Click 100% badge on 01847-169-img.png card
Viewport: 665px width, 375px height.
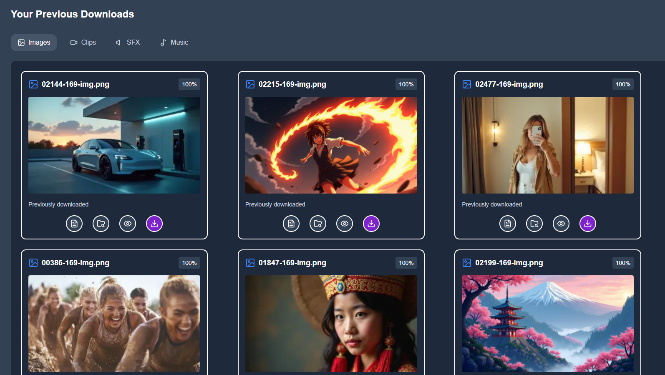(x=406, y=263)
